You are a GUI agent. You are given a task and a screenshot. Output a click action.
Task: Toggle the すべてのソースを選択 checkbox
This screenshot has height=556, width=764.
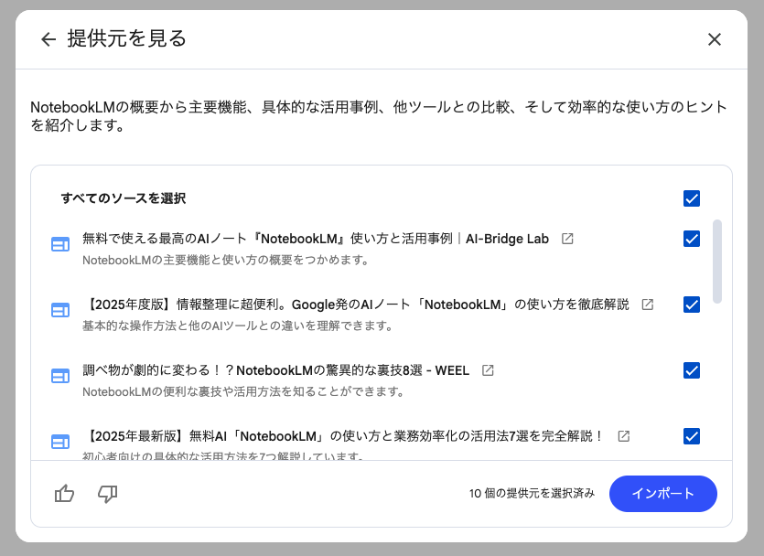point(692,198)
